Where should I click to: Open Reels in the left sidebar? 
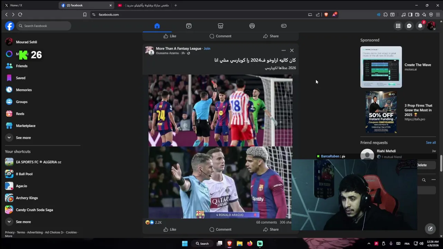20,114
